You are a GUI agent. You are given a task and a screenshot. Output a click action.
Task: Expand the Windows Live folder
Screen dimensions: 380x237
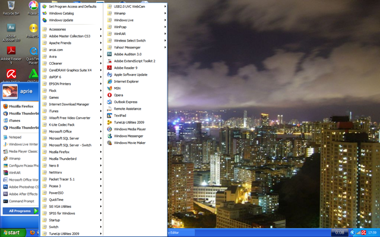(135, 20)
